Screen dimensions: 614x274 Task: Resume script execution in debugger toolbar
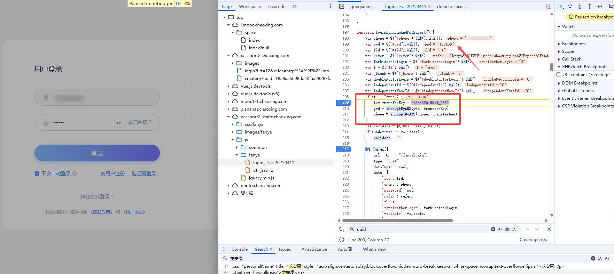click(x=560, y=6)
